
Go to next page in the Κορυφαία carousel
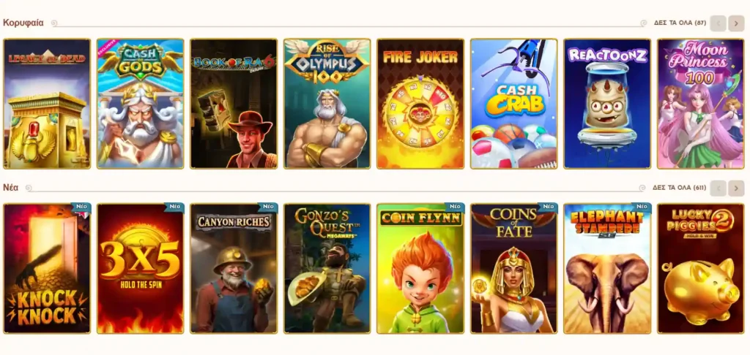736,23
